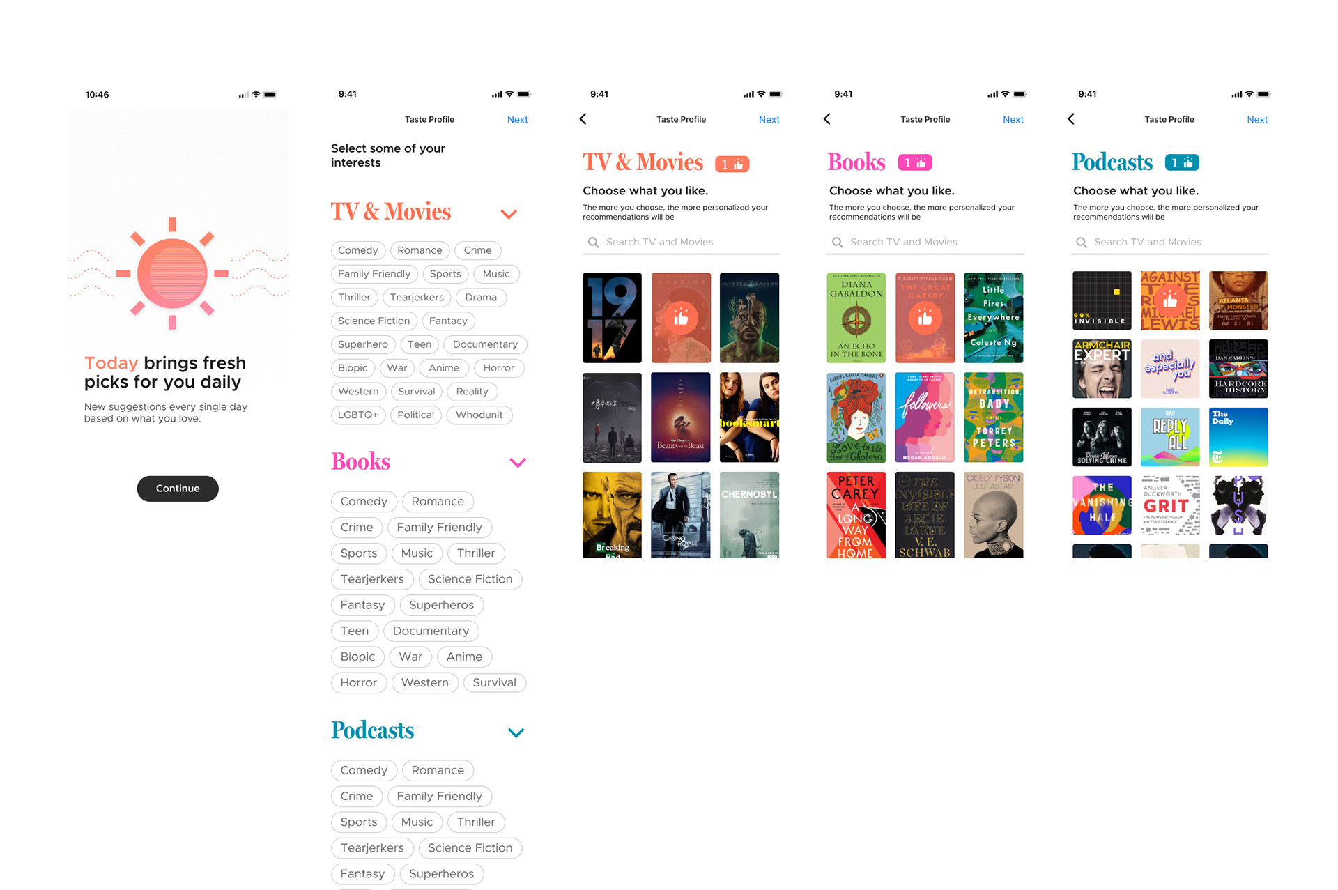Select the Chernobyl poster
The width and height of the screenshot is (1338, 890).
click(749, 515)
